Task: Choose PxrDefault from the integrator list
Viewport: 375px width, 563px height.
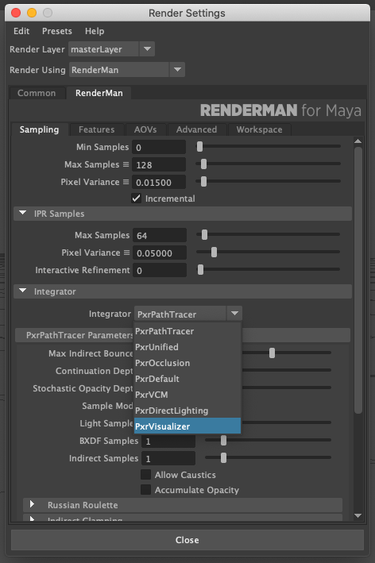Action: click(x=187, y=379)
